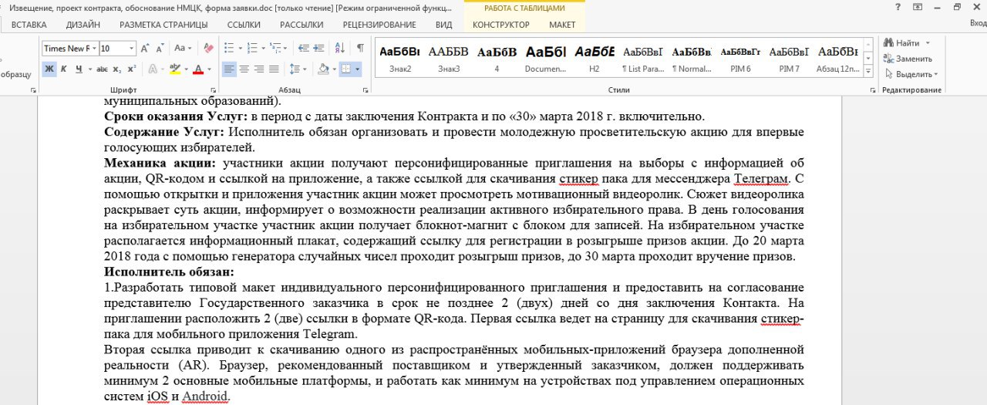Expand borders dropdown arrow

click(x=356, y=69)
